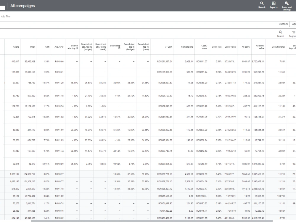This screenshot has height=222, width=296.
Task: Sort by Conversions column header
Action: click(x=187, y=47)
